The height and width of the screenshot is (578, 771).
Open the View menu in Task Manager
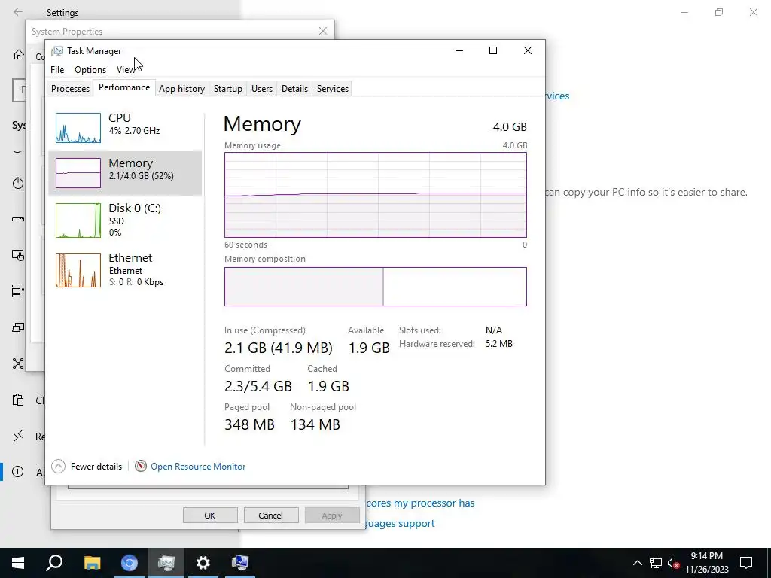click(126, 70)
